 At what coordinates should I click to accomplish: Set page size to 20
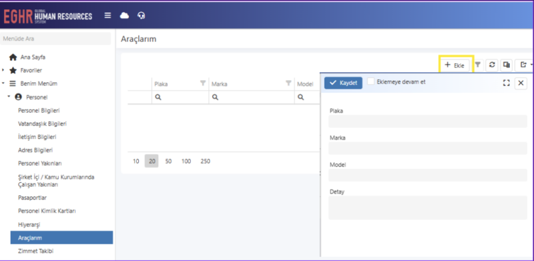click(152, 161)
